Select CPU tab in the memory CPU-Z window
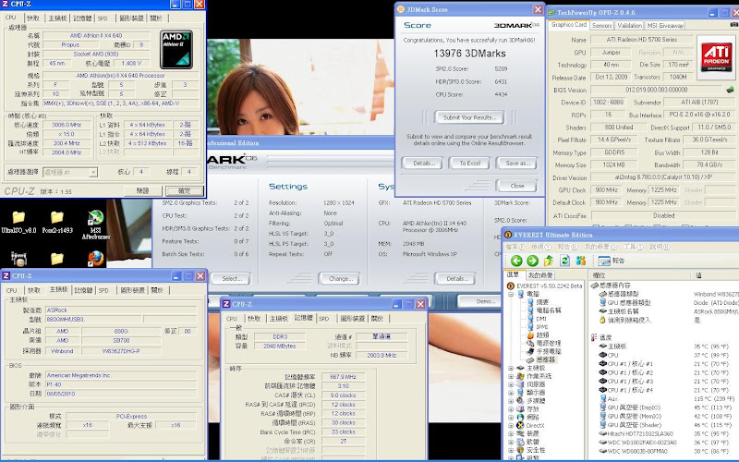The image size is (739, 462). click(232, 319)
